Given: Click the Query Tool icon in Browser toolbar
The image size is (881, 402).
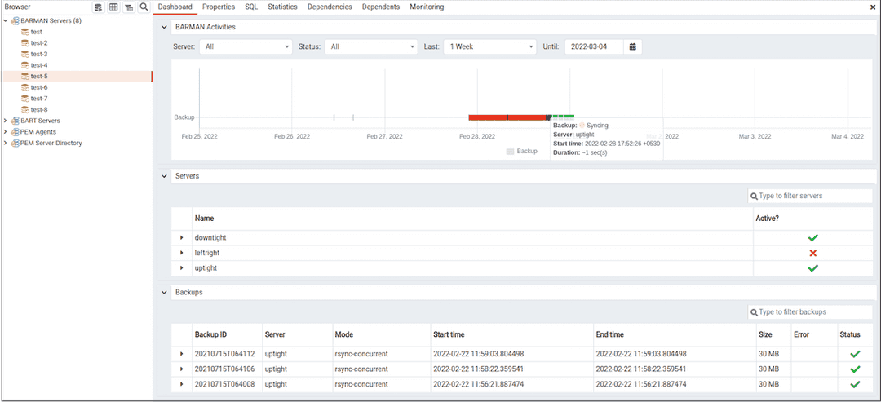Looking at the screenshot, I should [x=98, y=7].
